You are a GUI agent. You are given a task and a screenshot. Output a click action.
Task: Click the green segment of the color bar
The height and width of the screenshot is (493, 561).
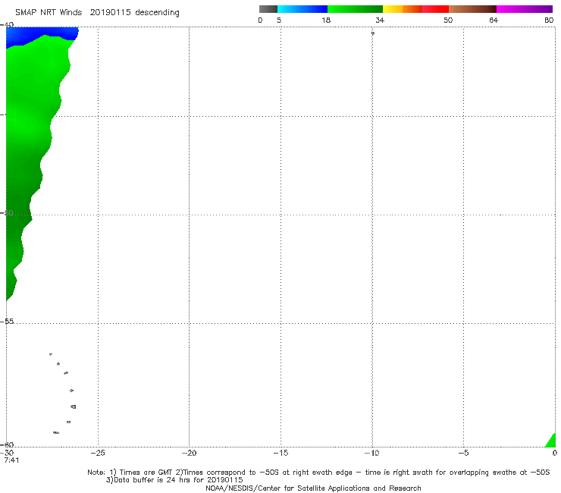[355, 9]
